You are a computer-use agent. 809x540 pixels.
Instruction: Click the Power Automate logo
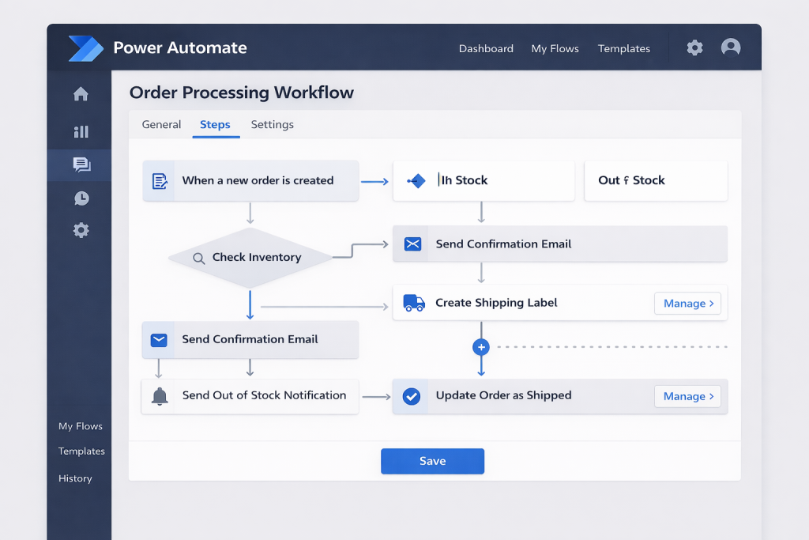[x=85, y=48]
